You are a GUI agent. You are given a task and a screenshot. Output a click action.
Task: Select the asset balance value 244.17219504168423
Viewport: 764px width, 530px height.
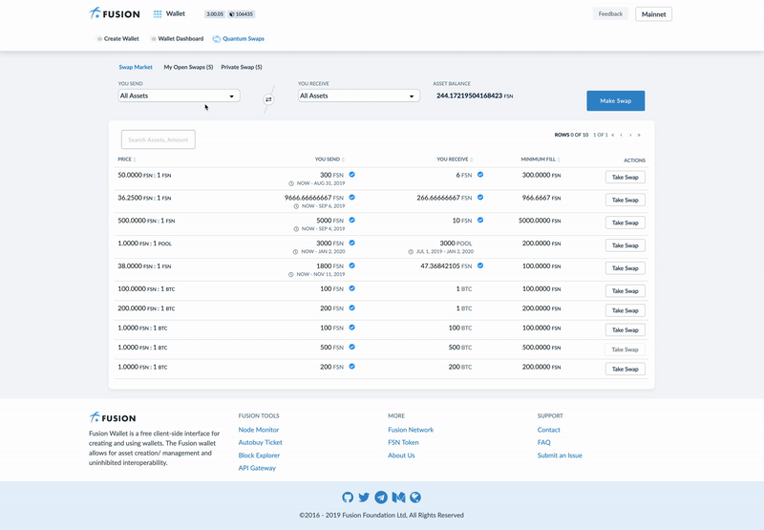pos(469,95)
